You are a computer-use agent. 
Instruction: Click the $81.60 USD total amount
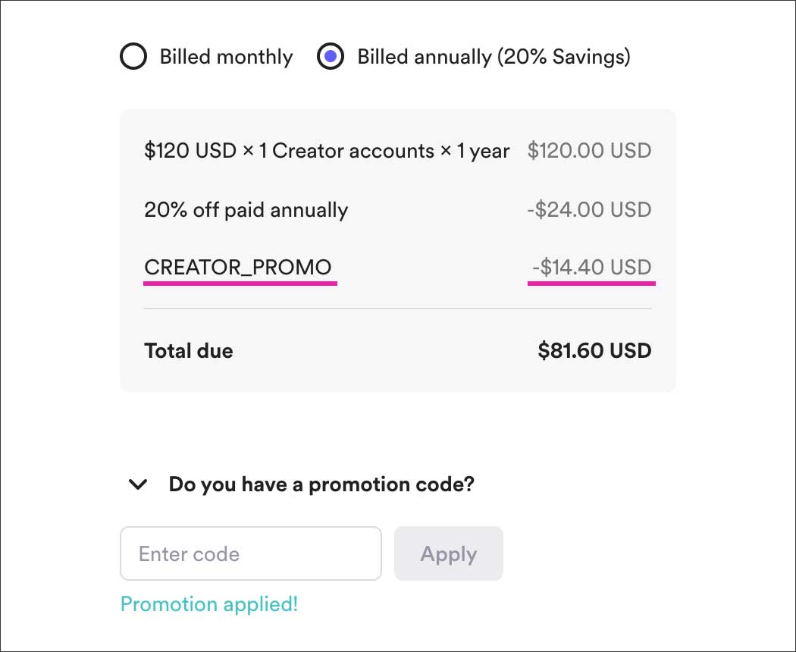point(594,351)
